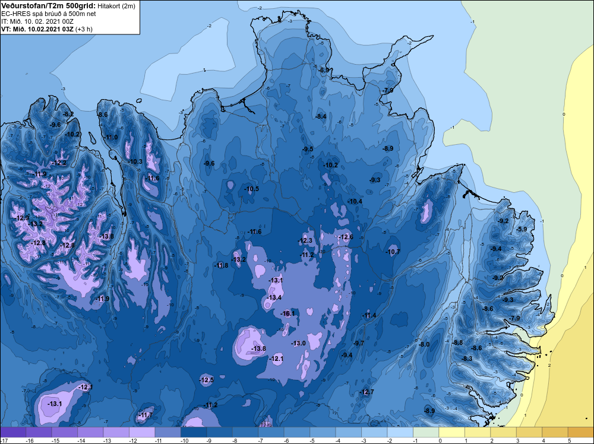Click the -8.8 temperature value

pos(457,342)
